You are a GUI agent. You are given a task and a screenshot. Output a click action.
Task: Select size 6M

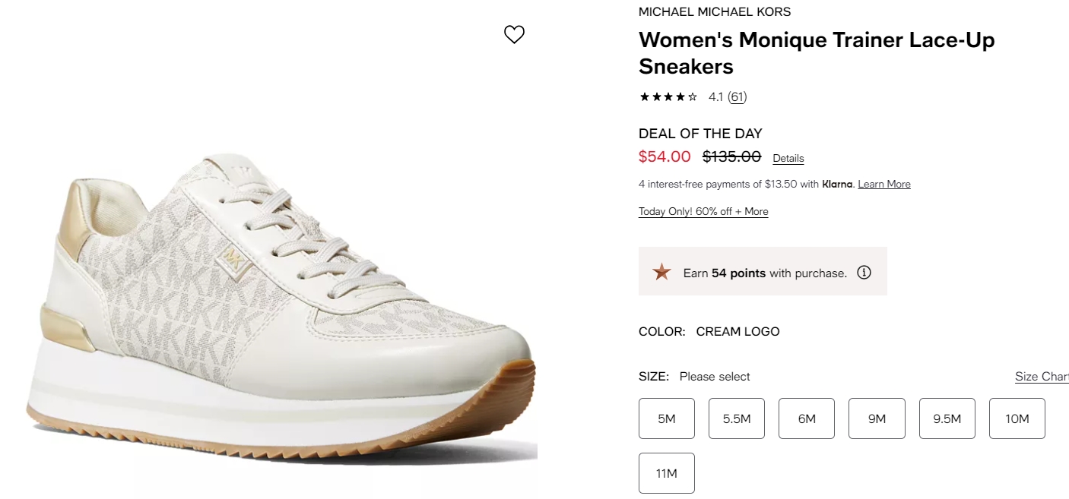[807, 418]
